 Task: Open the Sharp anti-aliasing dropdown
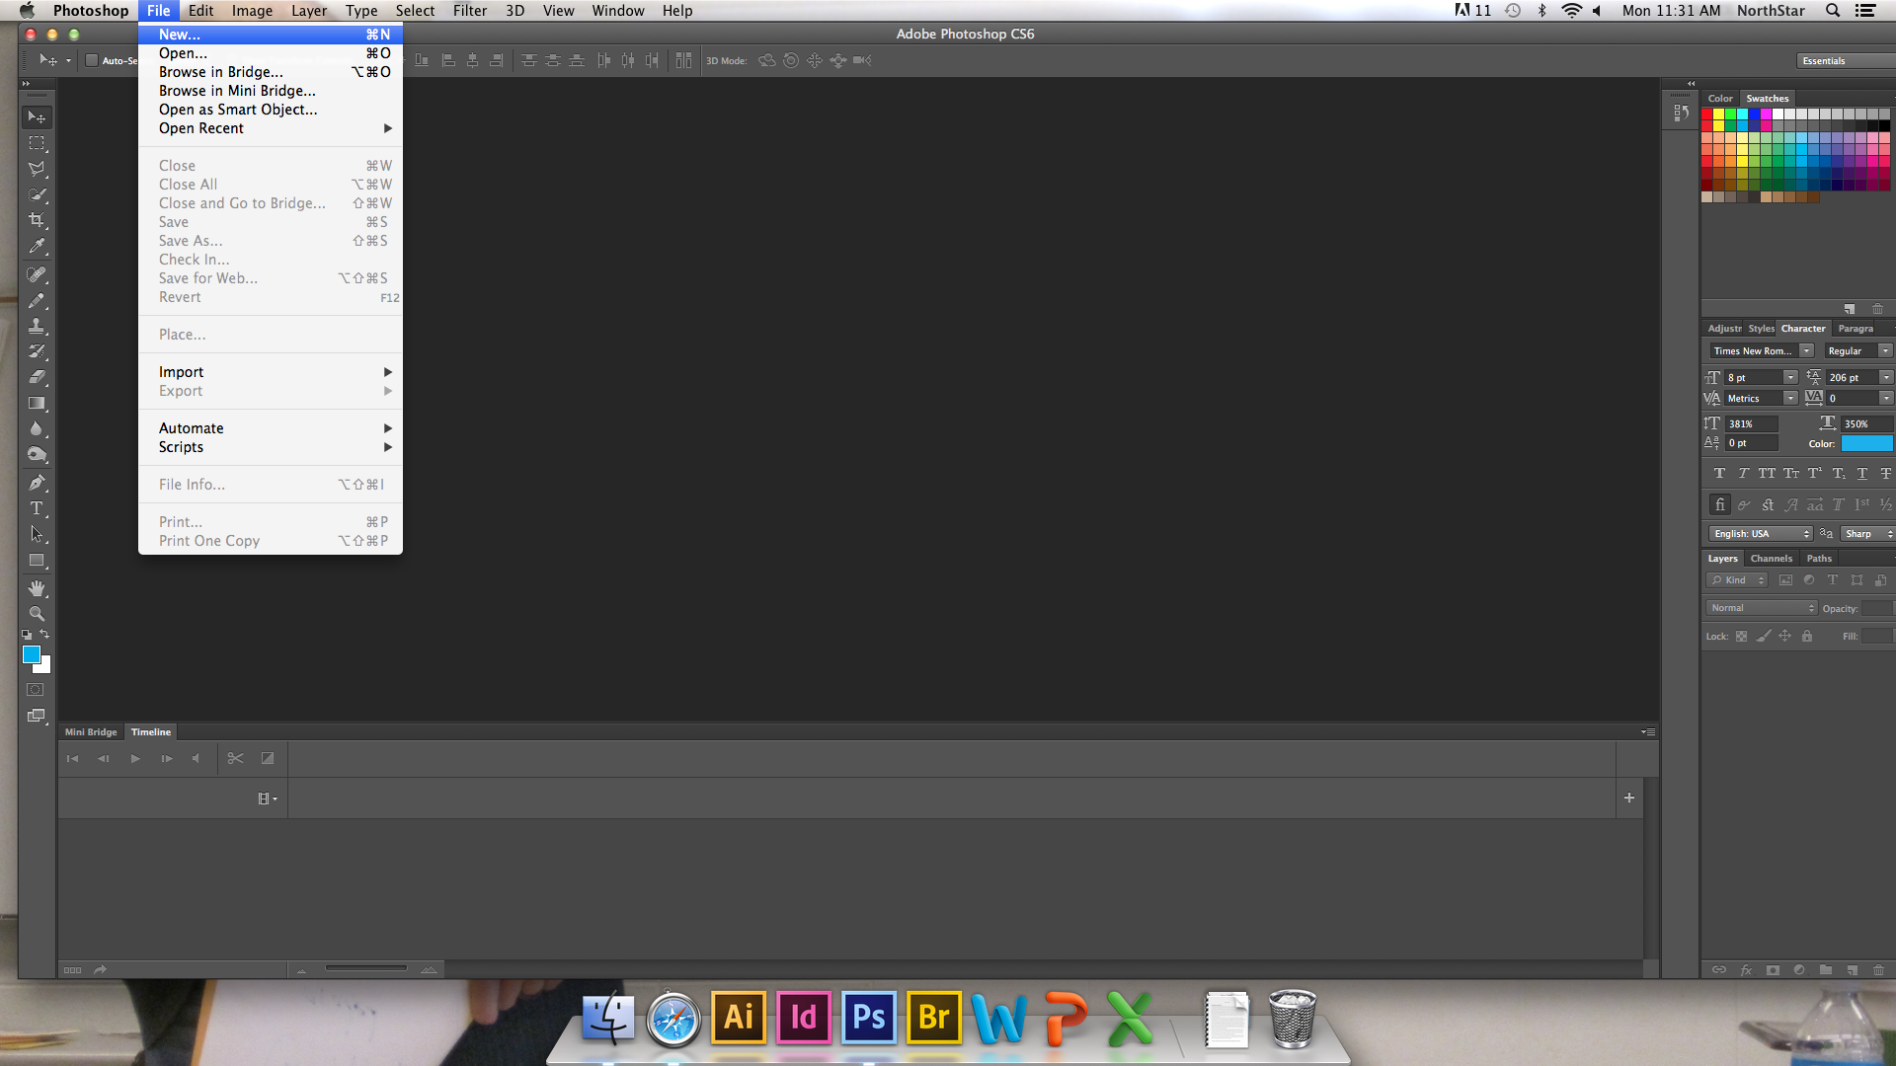tap(1867, 534)
